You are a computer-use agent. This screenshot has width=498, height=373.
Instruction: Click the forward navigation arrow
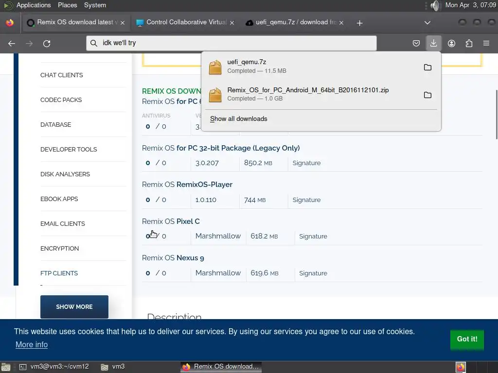coord(29,43)
